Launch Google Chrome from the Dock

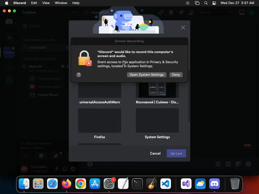[x=81, y=184]
